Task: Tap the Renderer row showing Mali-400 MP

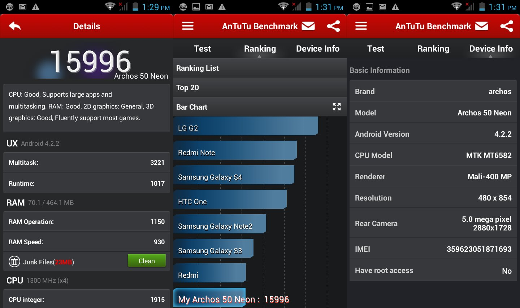Action: point(433,176)
